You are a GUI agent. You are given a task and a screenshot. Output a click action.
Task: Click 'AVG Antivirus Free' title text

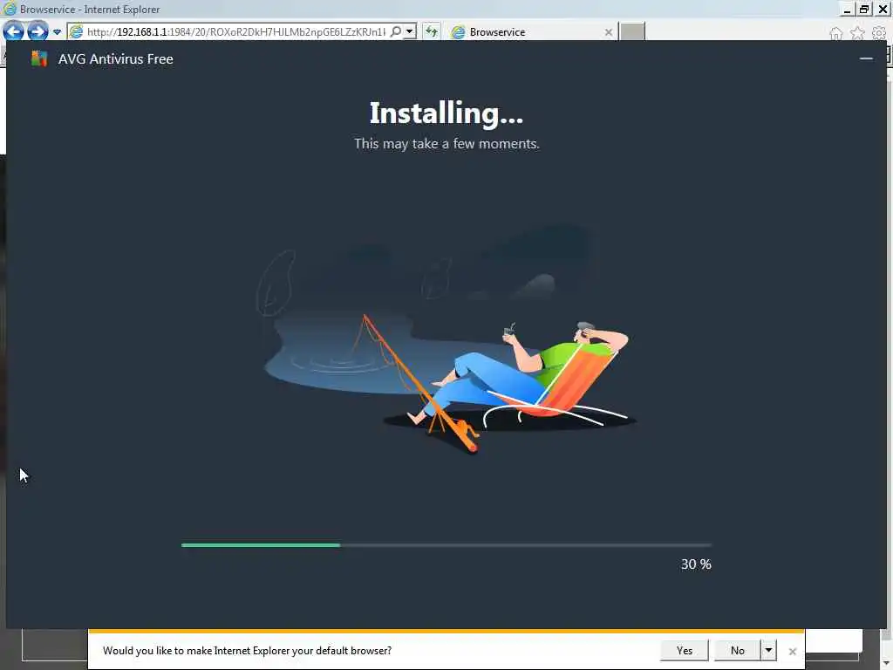116,58
